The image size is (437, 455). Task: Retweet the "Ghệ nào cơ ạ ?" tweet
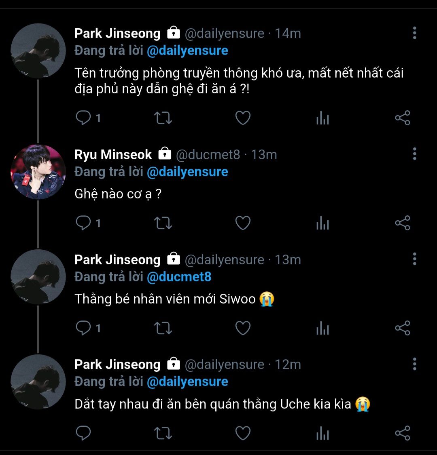click(163, 223)
